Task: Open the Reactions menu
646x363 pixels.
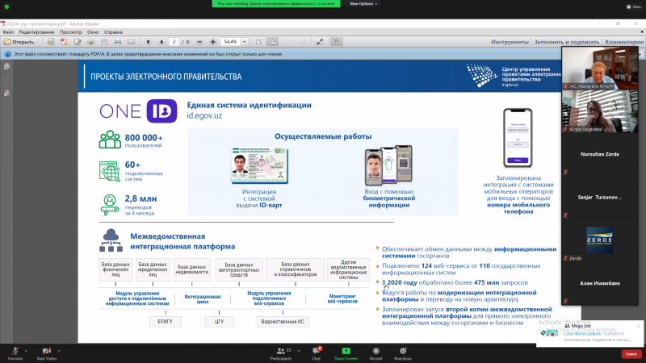Action: tap(402, 353)
